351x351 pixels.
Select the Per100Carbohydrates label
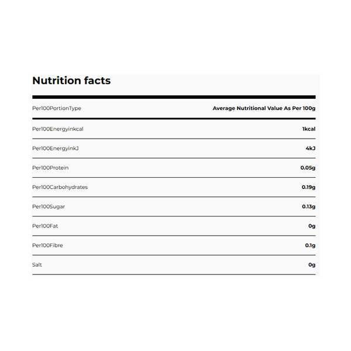pyautogui.click(x=60, y=187)
